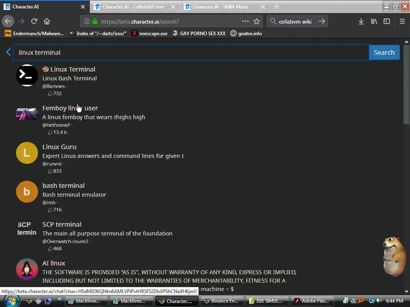
Task: Click the scrollbar down arrow
Action: (x=406, y=291)
